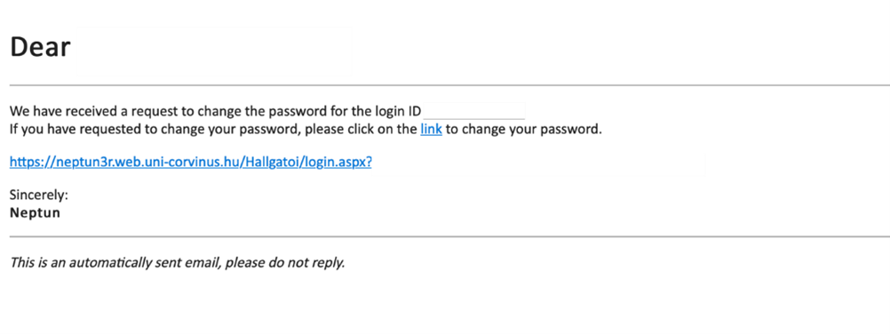
Task: Click the blue "link" hyperlink
Action: 431,129
